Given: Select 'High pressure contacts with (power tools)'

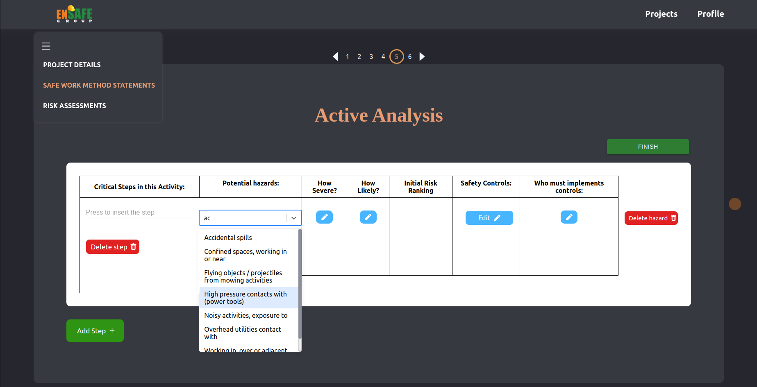Looking at the screenshot, I should (x=245, y=298).
